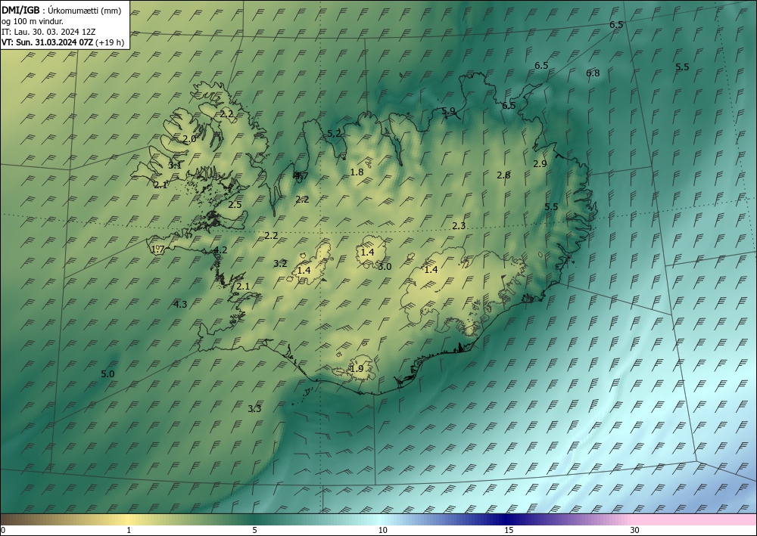The width and height of the screenshot is (757, 536).
Task: Click the 5.2 value label
Action: click(334, 134)
